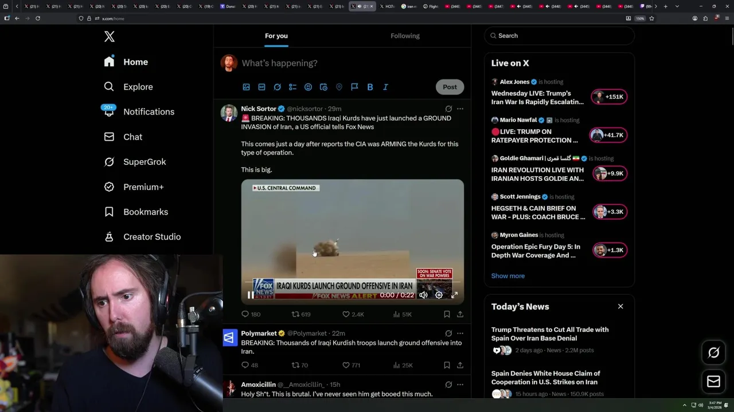Toggle italic text in composer

[385, 87]
